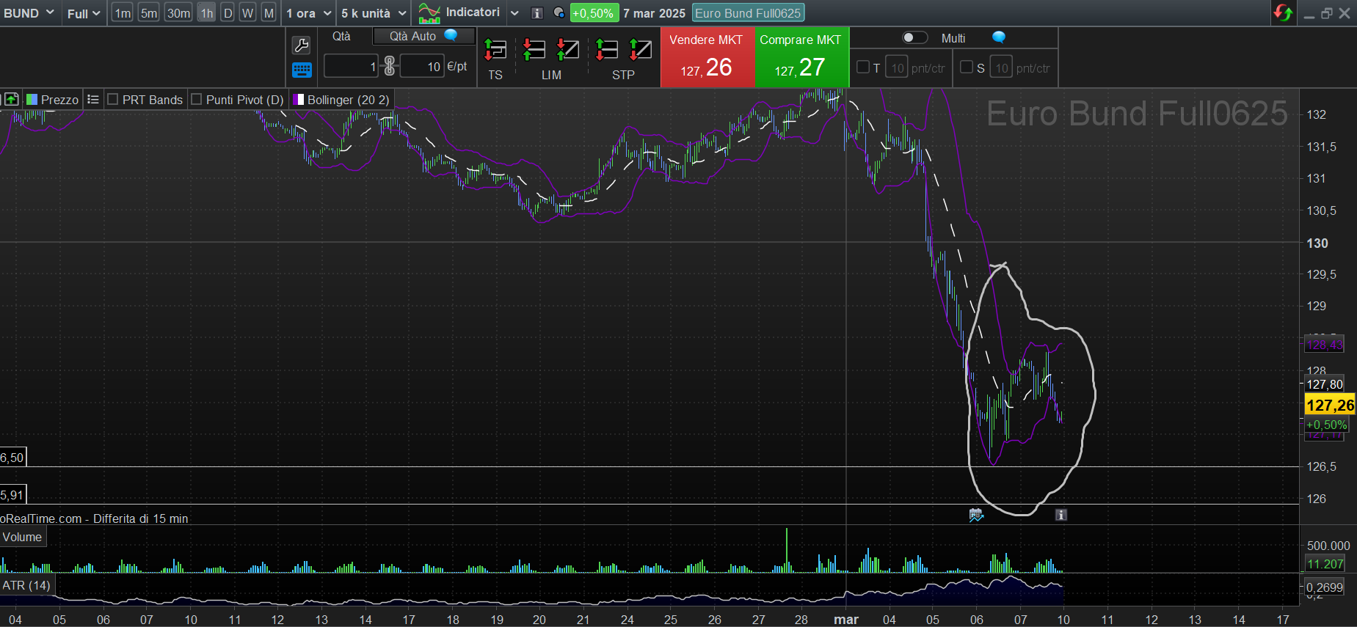Screen dimensions: 1357x627
Task: Switch to the D daily timeframe
Action: click(228, 13)
